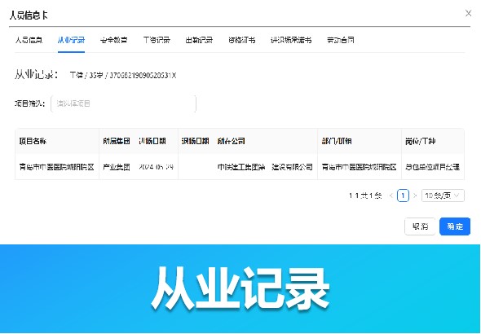Open the 10条/页 page size dropdown
The width and height of the screenshot is (481, 334).
[x=443, y=196]
